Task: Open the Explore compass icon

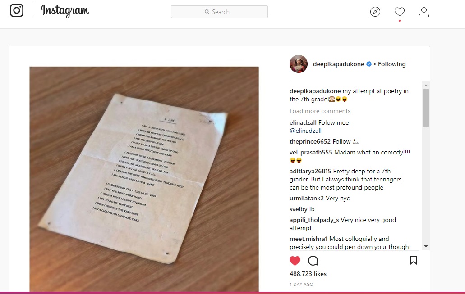Action: pos(375,12)
